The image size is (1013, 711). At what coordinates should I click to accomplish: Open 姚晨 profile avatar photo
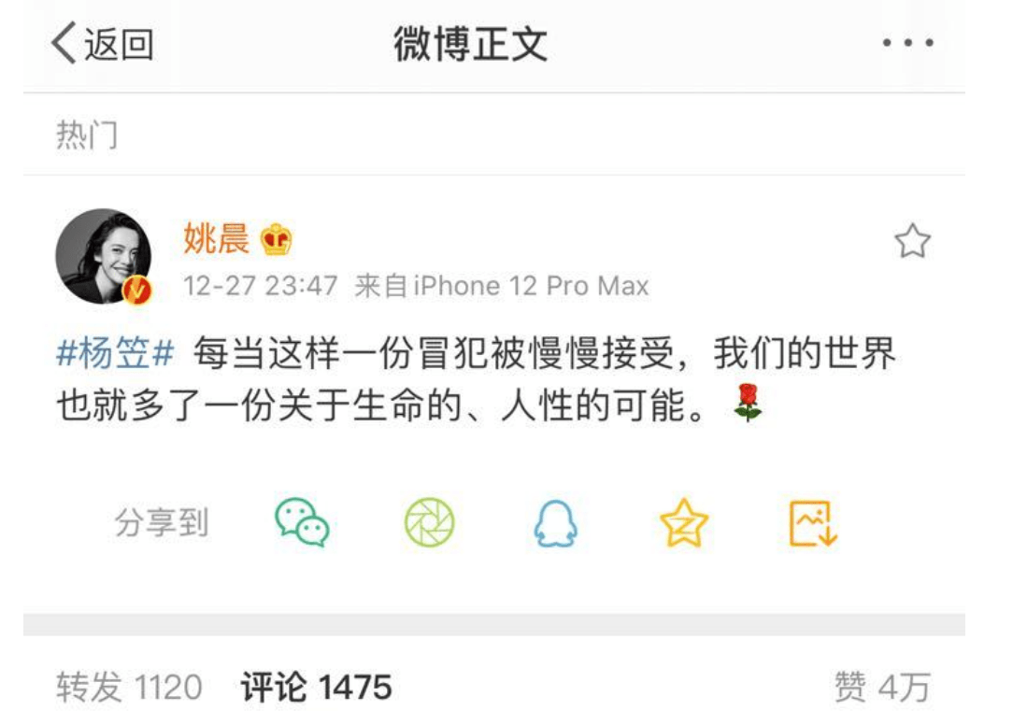(104, 256)
